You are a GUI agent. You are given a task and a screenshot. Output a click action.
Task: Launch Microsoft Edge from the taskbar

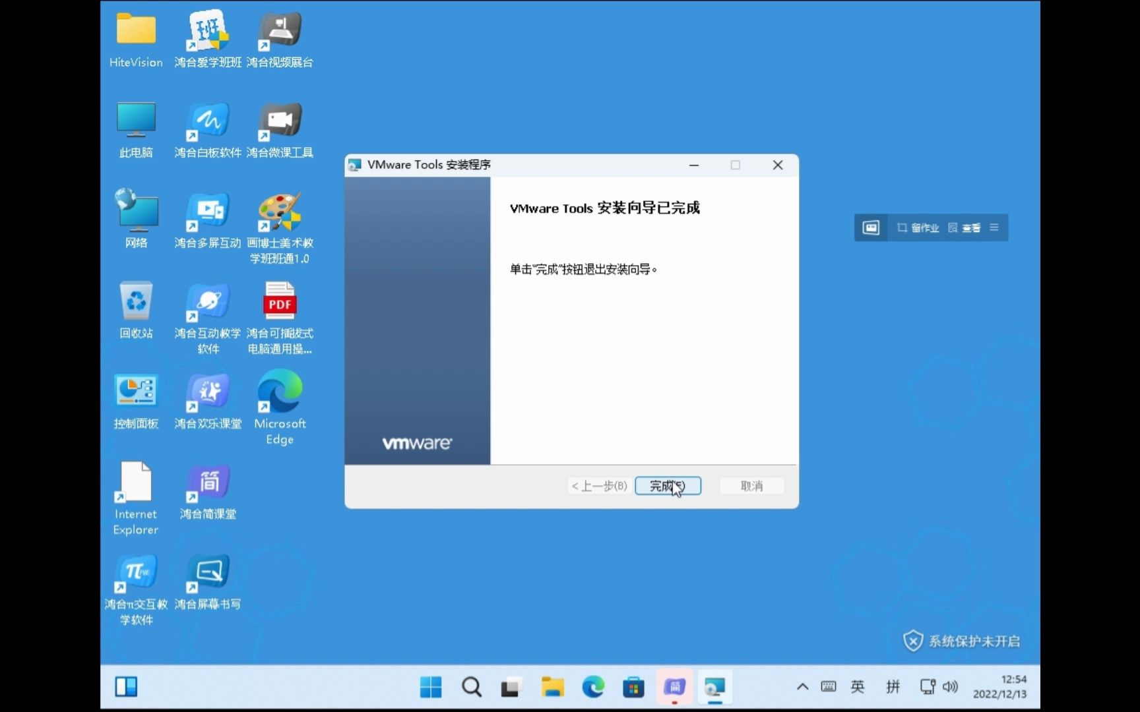(x=593, y=687)
